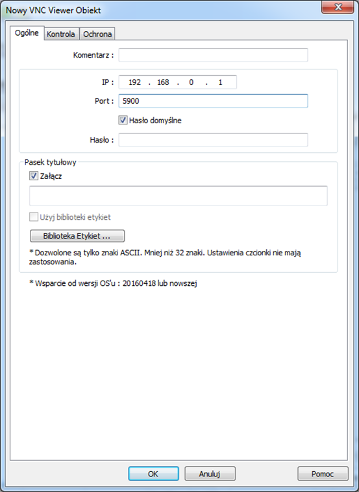Click the Użyj biblioteki etykiet checkbox

click(x=34, y=217)
